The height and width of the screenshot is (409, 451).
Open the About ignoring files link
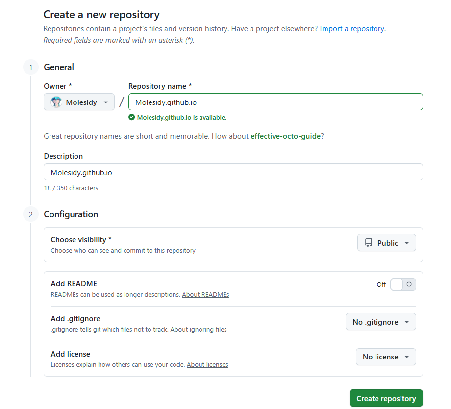[199, 329]
